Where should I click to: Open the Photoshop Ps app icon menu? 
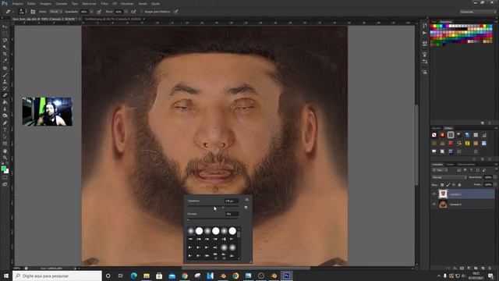coord(5,3)
